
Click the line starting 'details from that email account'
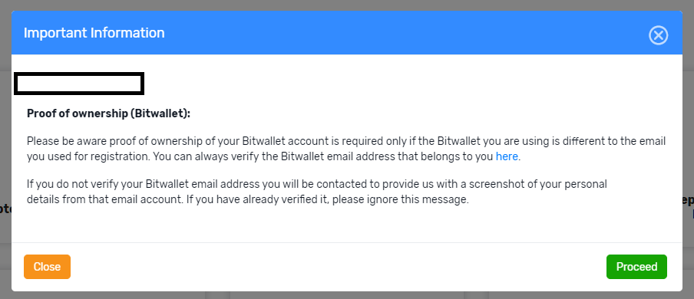pos(247,199)
